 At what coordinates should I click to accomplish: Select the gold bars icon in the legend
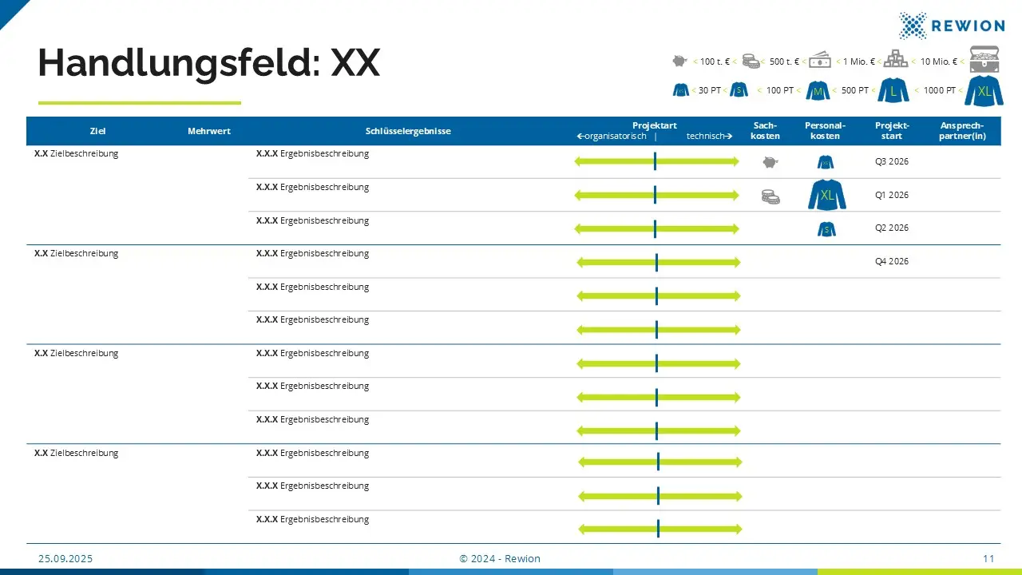tap(896, 61)
